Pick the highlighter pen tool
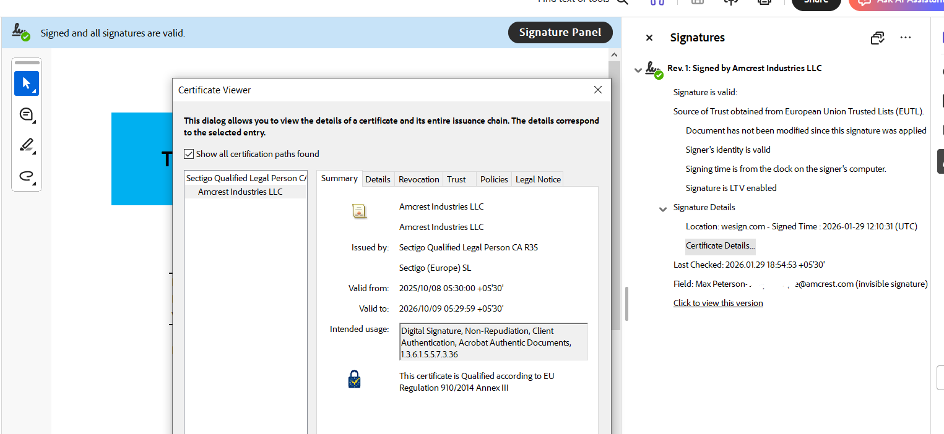944x434 pixels. pos(27,145)
